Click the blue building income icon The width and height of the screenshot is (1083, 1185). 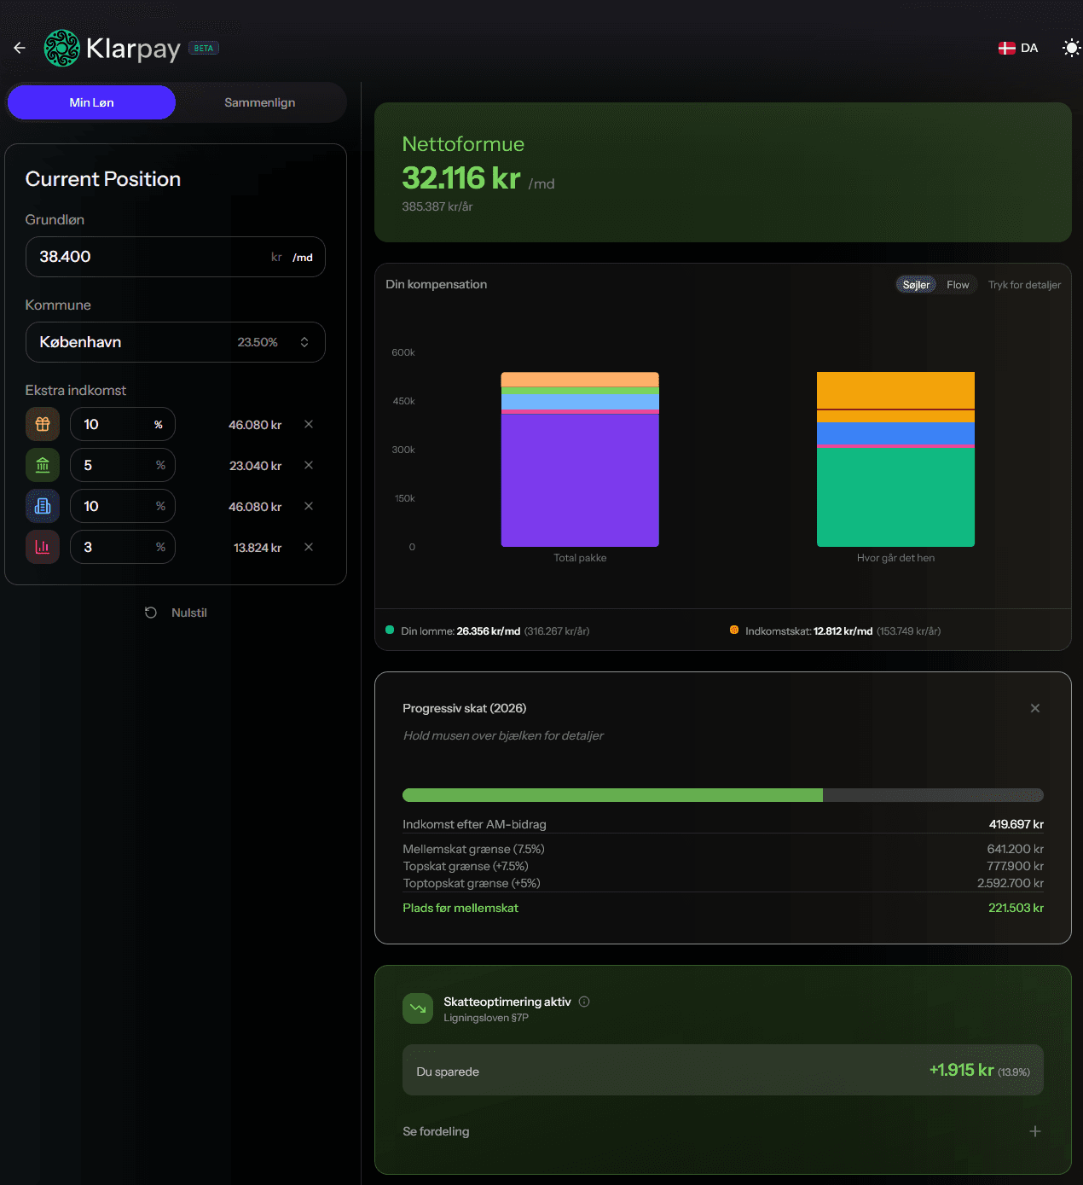pyautogui.click(x=43, y=506)
